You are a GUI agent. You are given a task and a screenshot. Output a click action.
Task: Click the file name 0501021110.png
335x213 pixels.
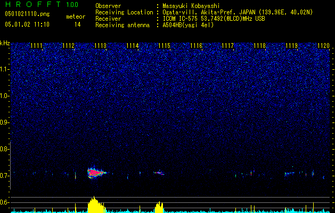point(27,14)
